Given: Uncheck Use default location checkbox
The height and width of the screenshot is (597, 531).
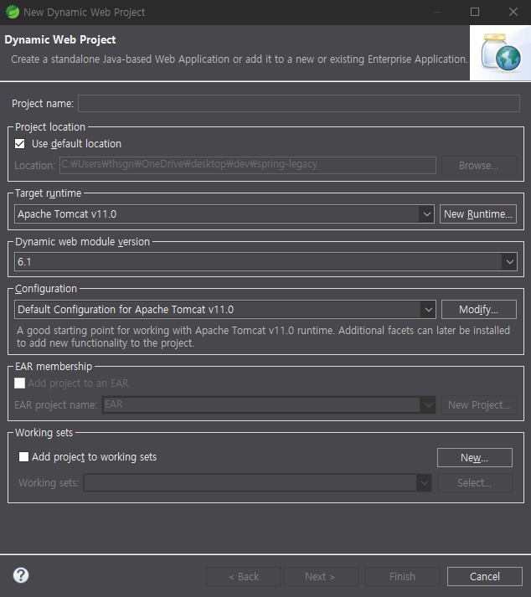Looking at the screenshot, I should point(20,144).
